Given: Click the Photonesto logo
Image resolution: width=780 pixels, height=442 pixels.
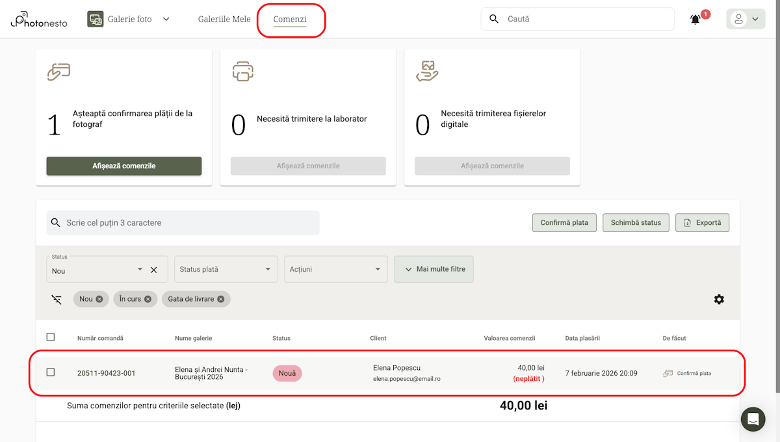Looking at the screenshot, I should click(39, 20).
